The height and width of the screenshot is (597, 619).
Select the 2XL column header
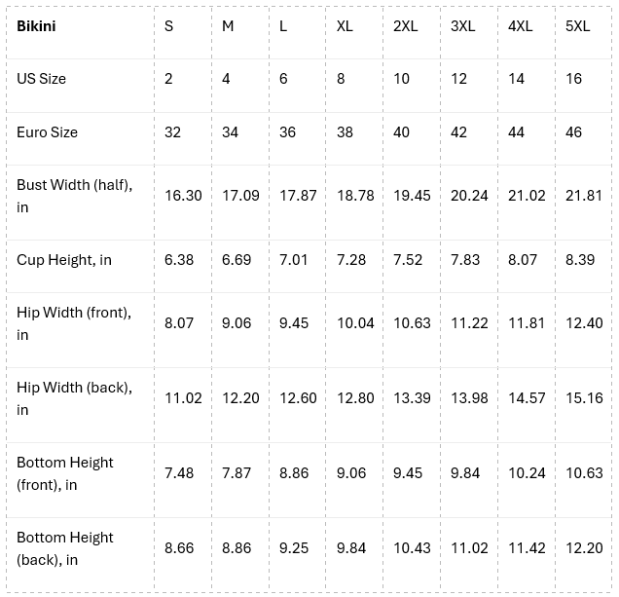[405, 26]
